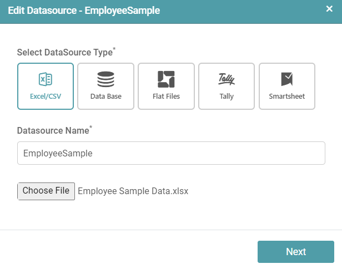Click the Data Base stacked-disks icon
The height and width of the screenshot is (269, 342).
pos(105,79)
